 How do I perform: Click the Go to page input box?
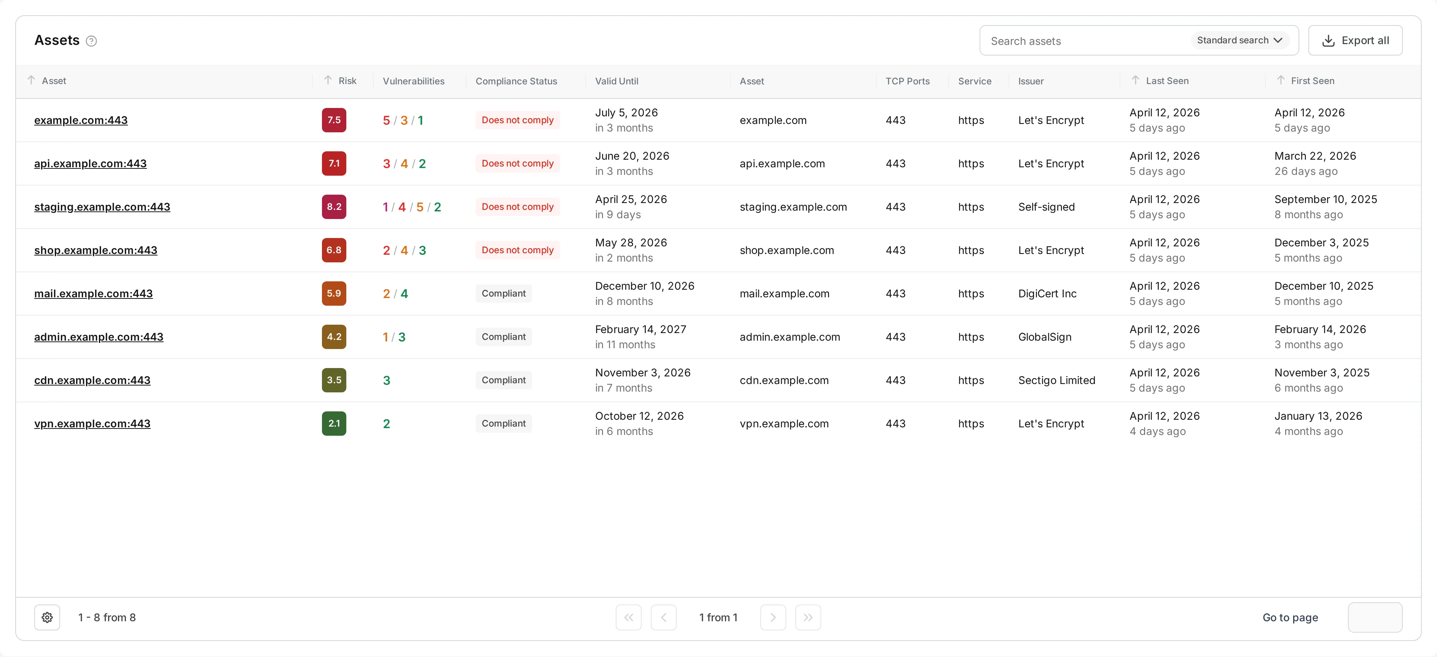pyautogui.click(x=1375, y=617)
